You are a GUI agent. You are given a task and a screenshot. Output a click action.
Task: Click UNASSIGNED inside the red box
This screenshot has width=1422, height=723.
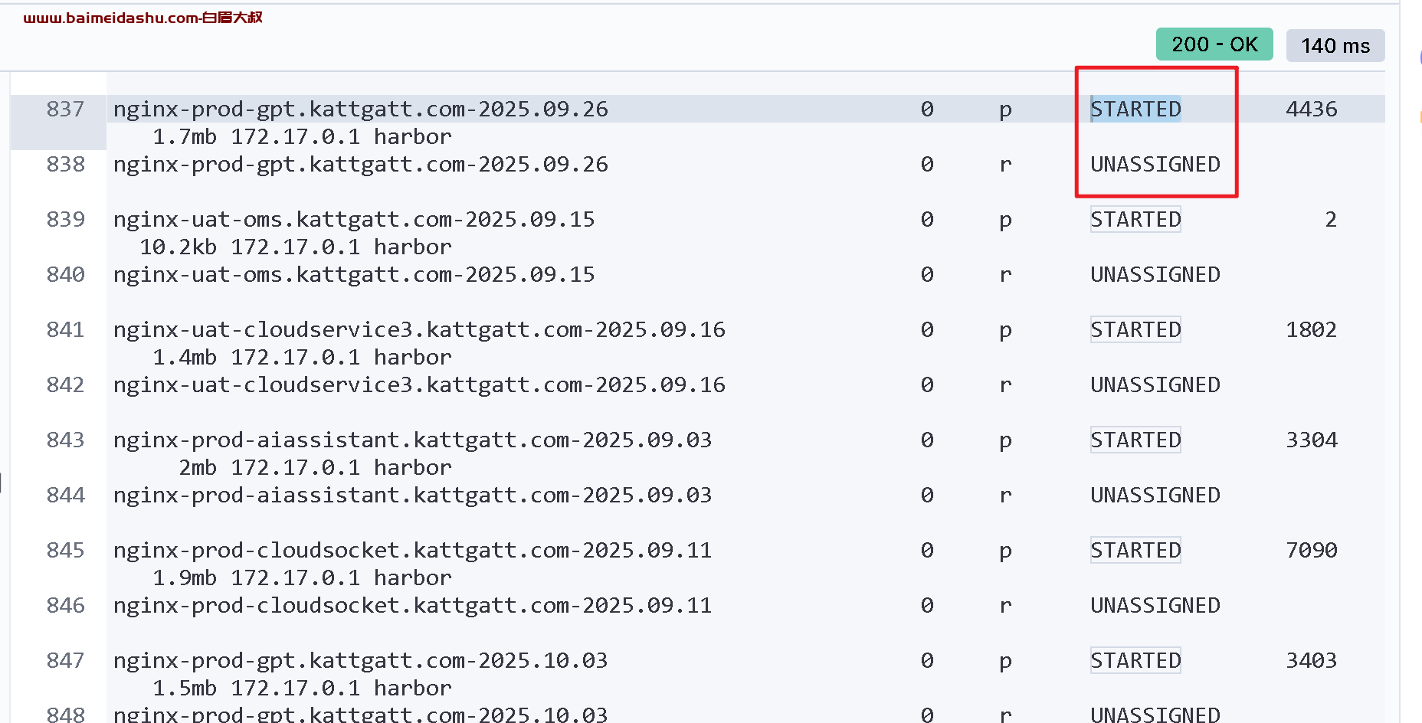1155,164
